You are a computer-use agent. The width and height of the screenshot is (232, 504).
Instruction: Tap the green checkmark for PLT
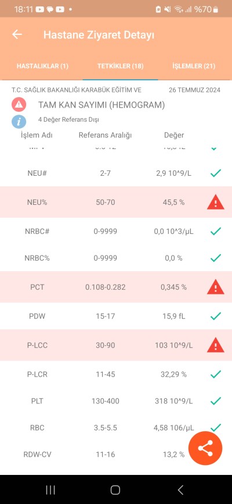216,401
